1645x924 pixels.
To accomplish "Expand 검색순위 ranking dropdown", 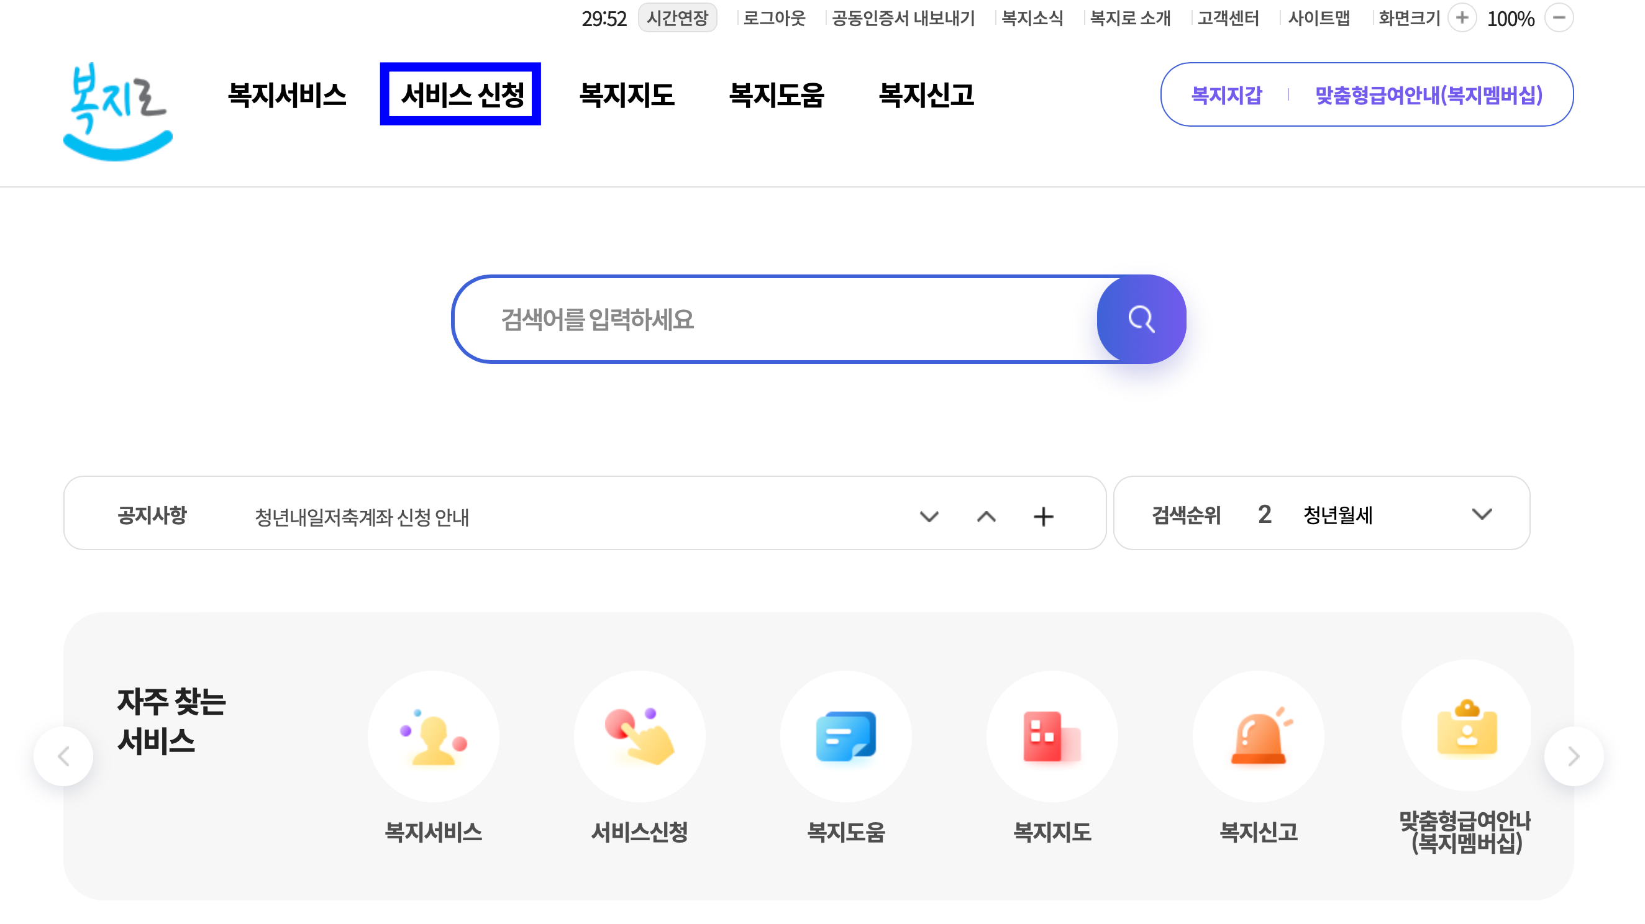I will (x=1482, y=514).
